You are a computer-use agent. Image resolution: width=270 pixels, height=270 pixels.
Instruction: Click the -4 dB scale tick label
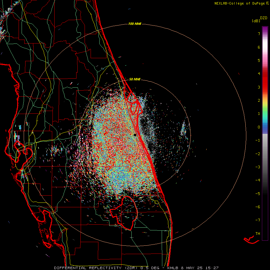pos(258,180)
